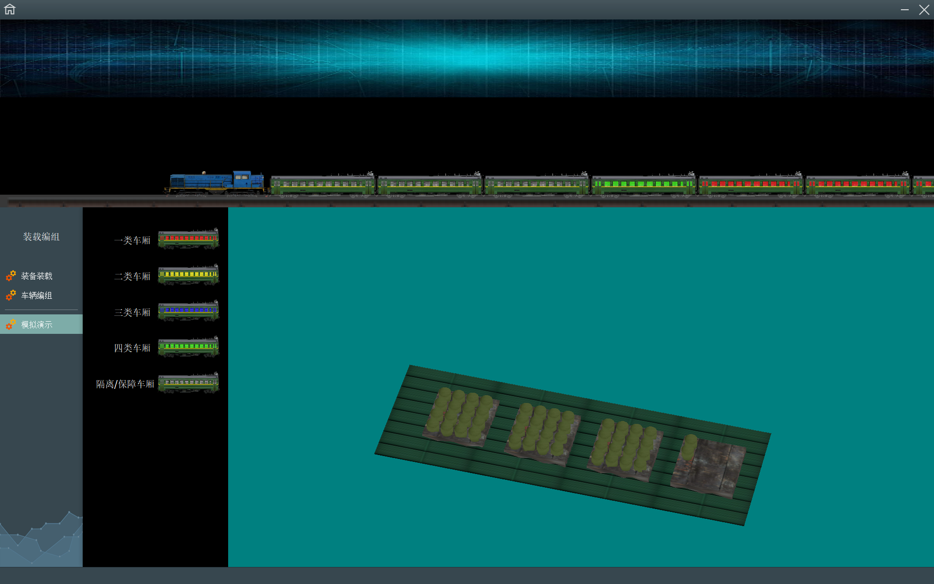Pick the yellow 二类车厢 carriage thumbnail
This screenshot has height=584, width=934.
[x=189, y=275]
